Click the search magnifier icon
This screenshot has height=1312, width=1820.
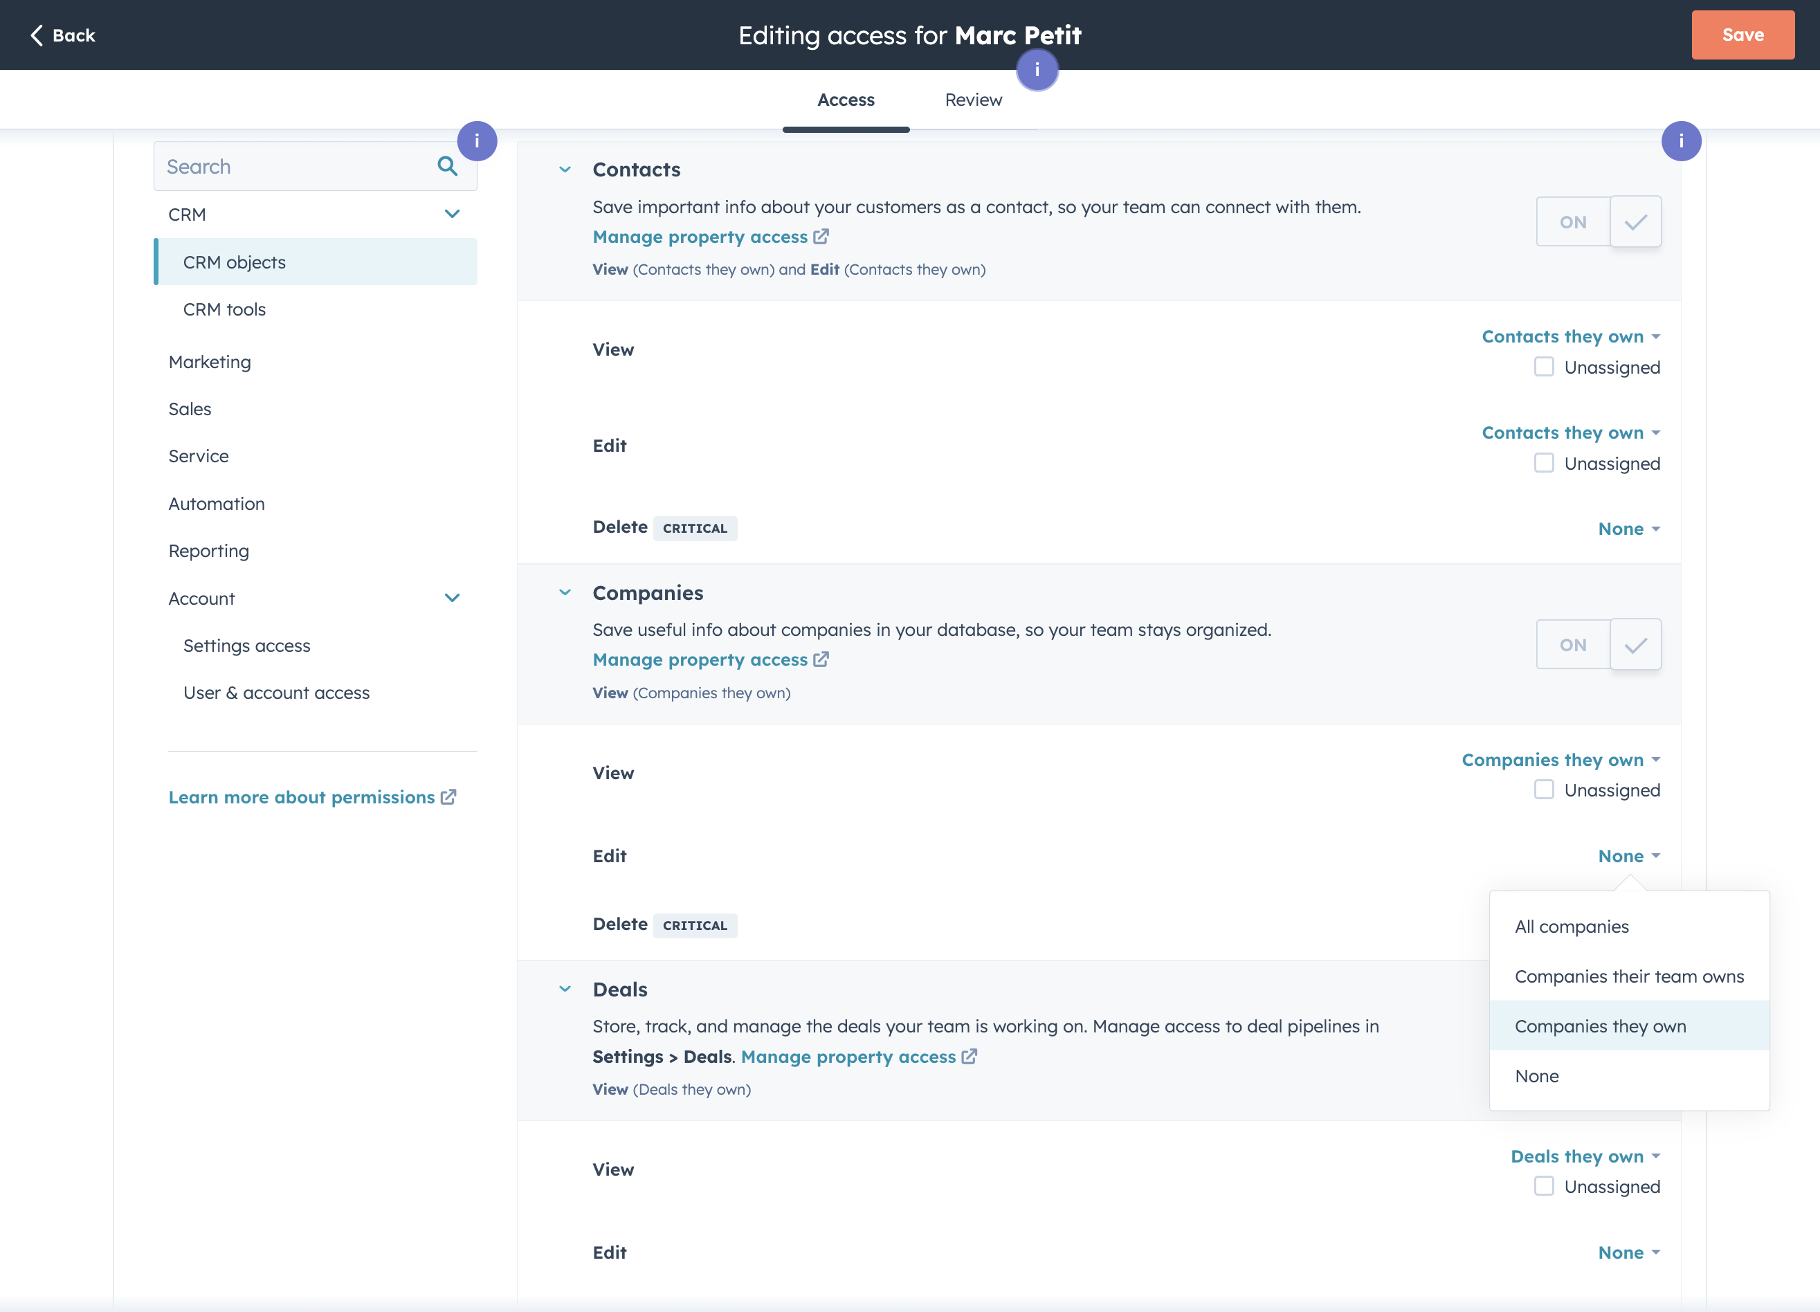pos(447,166)
